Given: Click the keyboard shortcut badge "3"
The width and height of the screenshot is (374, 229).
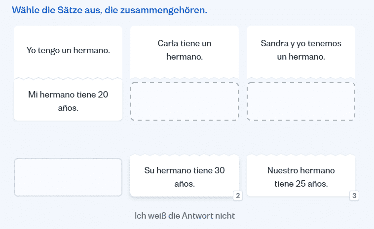Looking at the screenshot, I should (354, 196).
